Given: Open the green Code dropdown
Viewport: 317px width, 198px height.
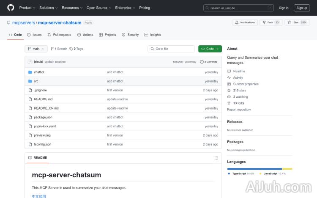Looking at the screenshot, I should [x=210, y=49].
